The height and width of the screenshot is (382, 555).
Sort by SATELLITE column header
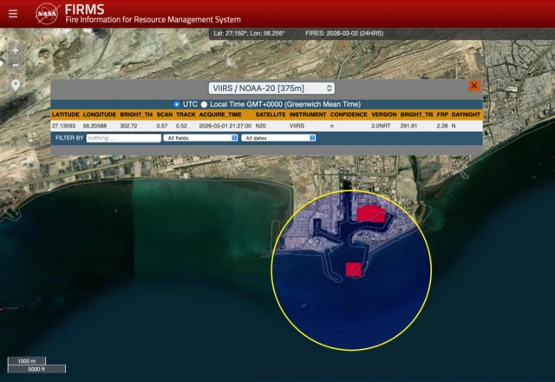(x=271, y=115)
